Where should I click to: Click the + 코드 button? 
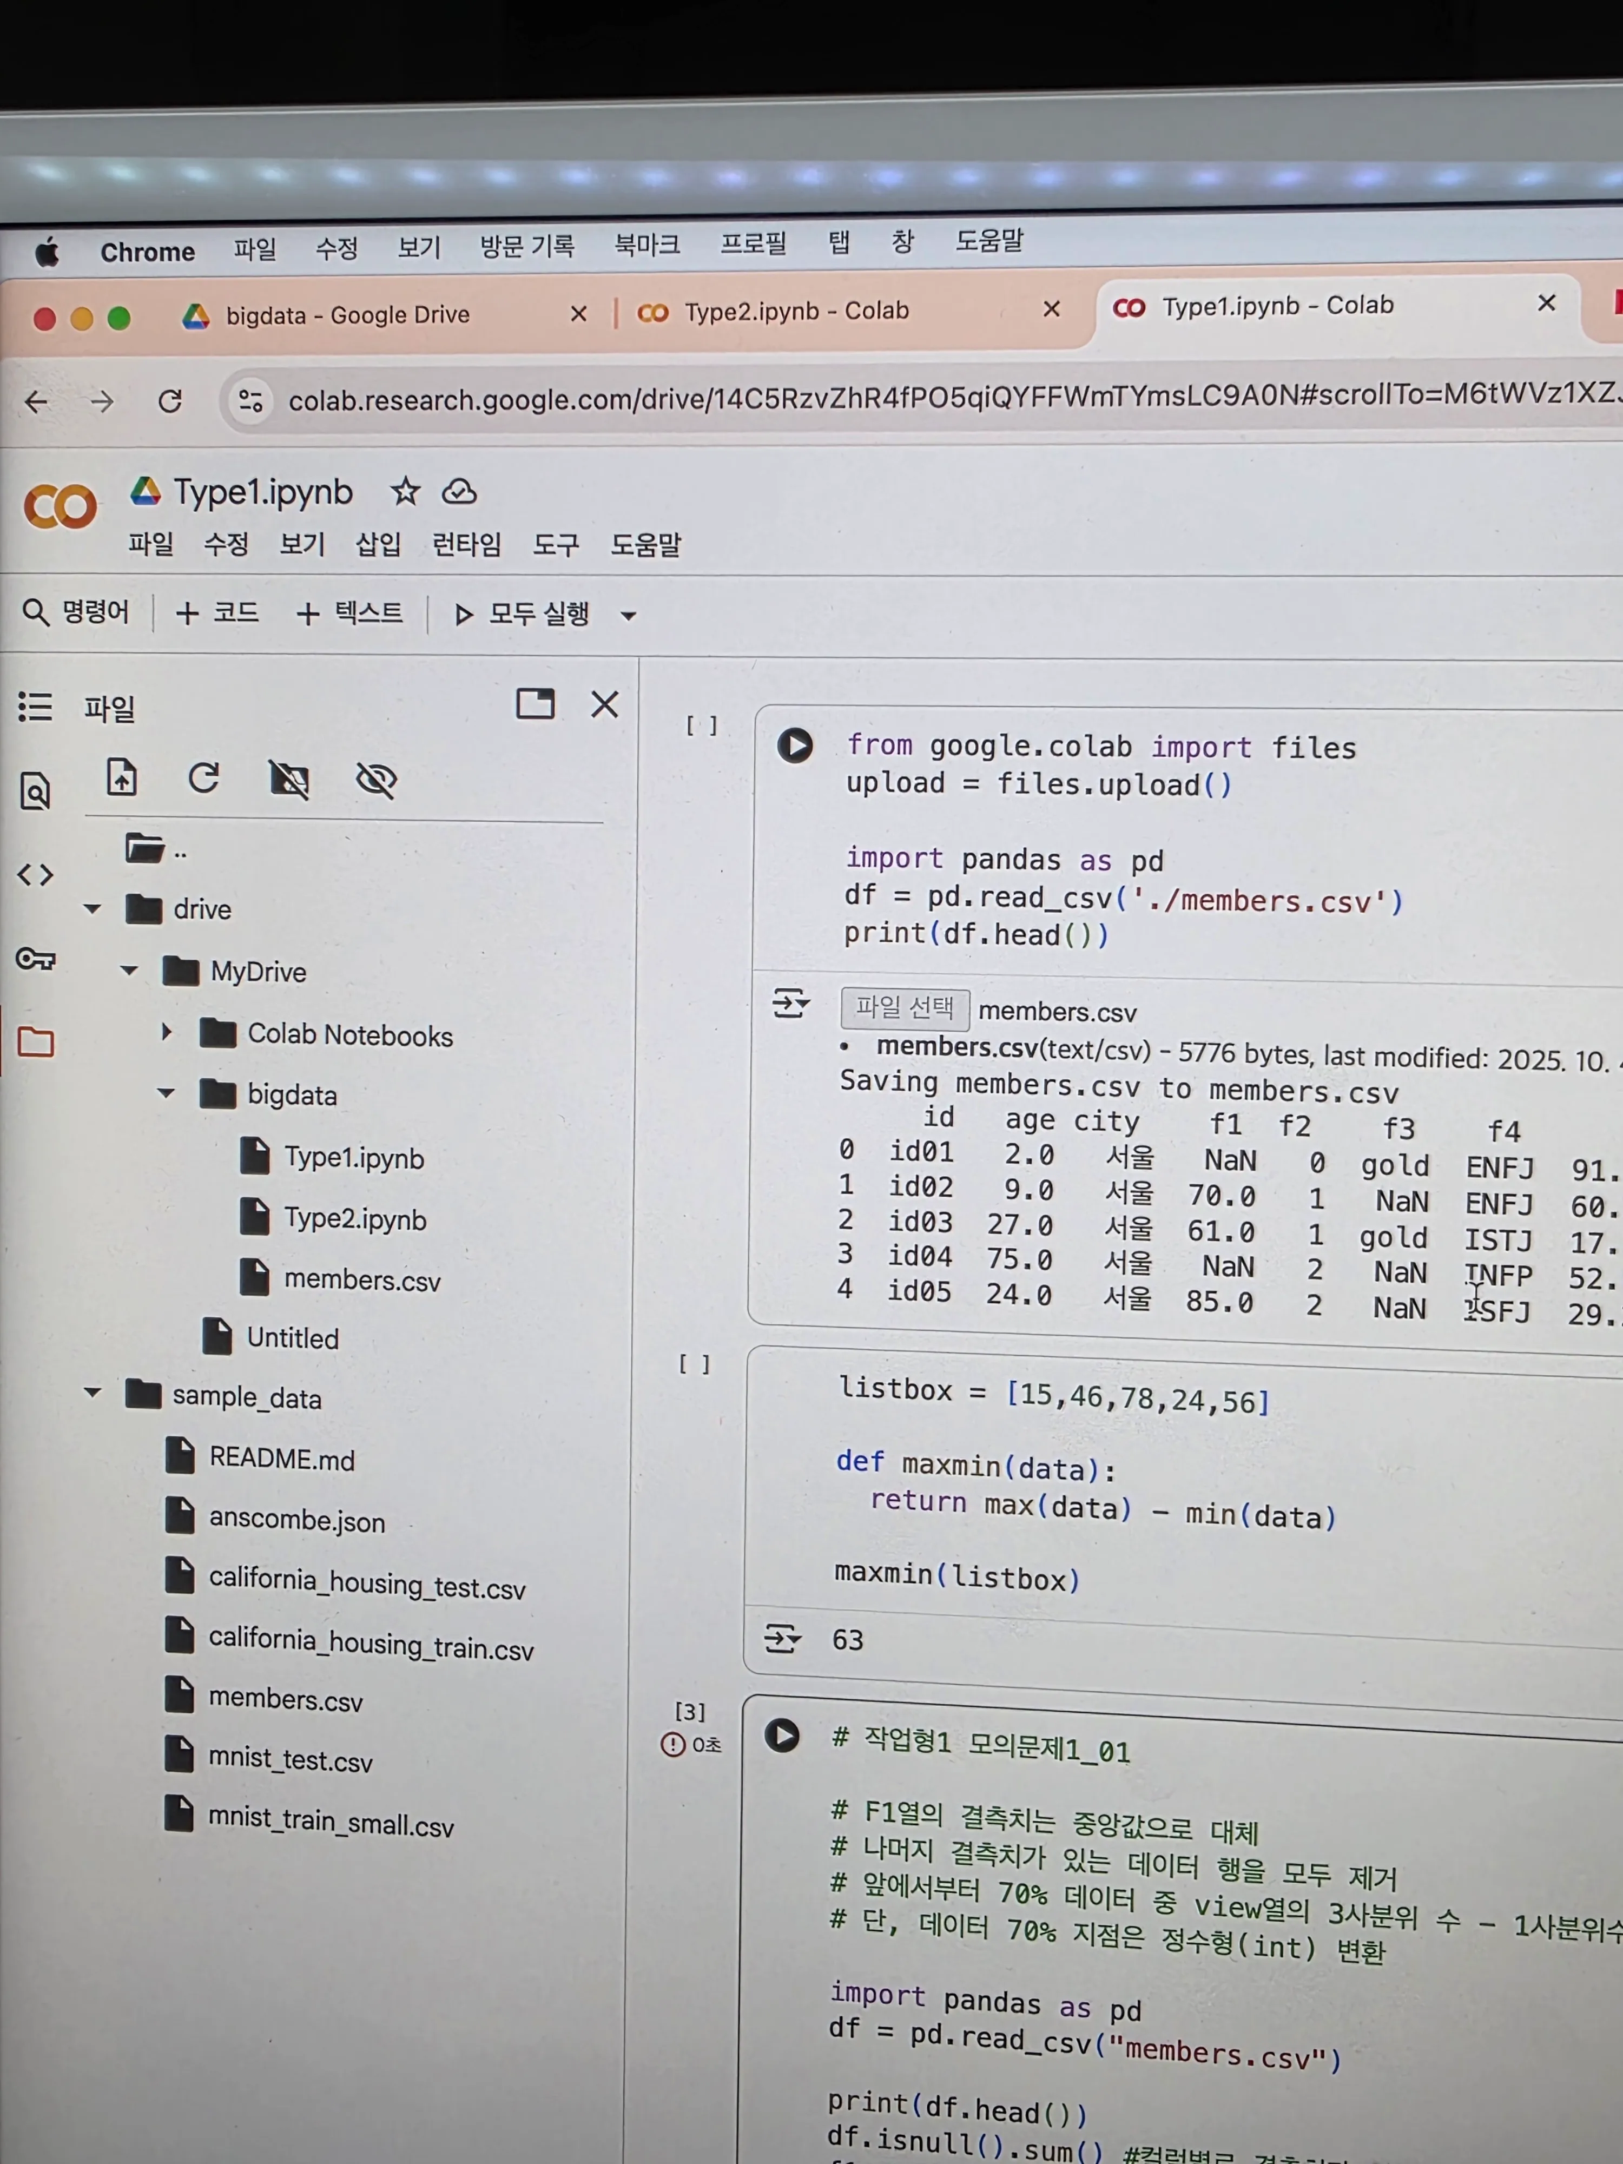click(x=217, y=613)
